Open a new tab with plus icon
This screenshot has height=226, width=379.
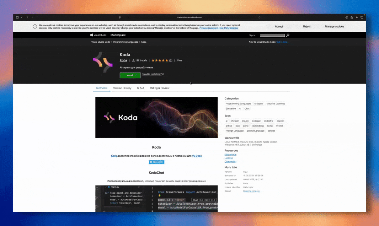[357, 17]
